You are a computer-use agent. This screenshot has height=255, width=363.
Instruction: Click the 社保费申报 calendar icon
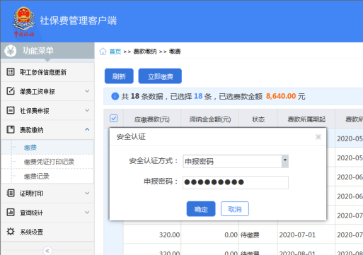coord(11,110)
